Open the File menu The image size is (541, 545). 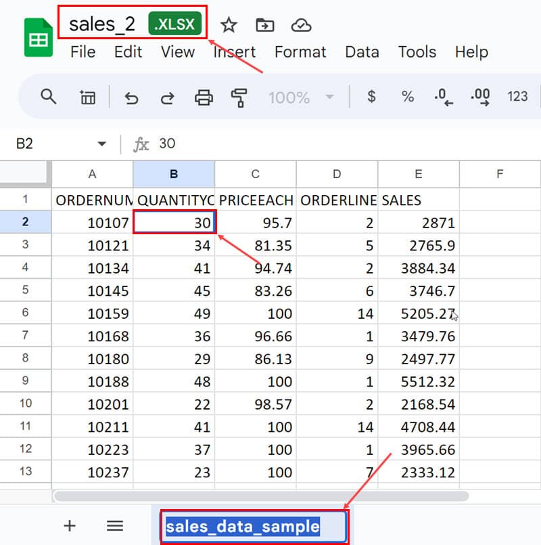[83, 52]
